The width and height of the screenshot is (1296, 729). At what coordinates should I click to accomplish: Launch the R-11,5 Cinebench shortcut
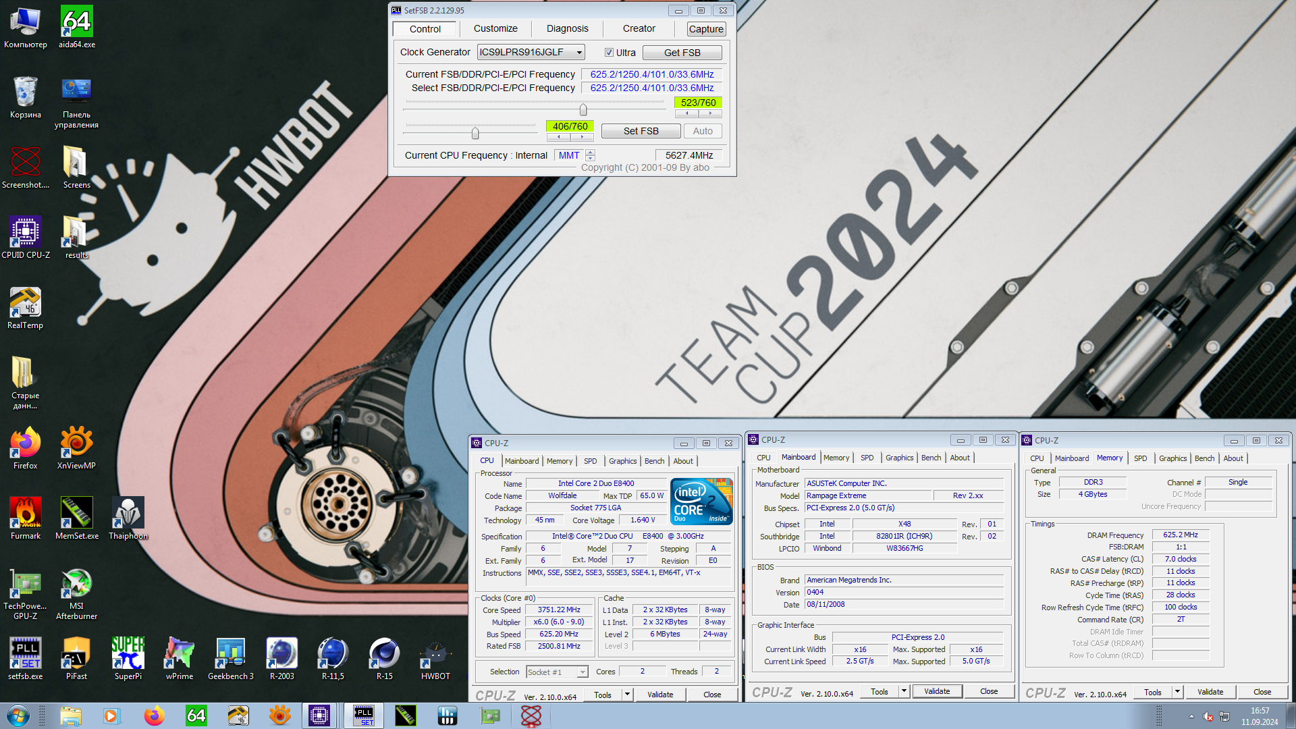coord(333,659)
